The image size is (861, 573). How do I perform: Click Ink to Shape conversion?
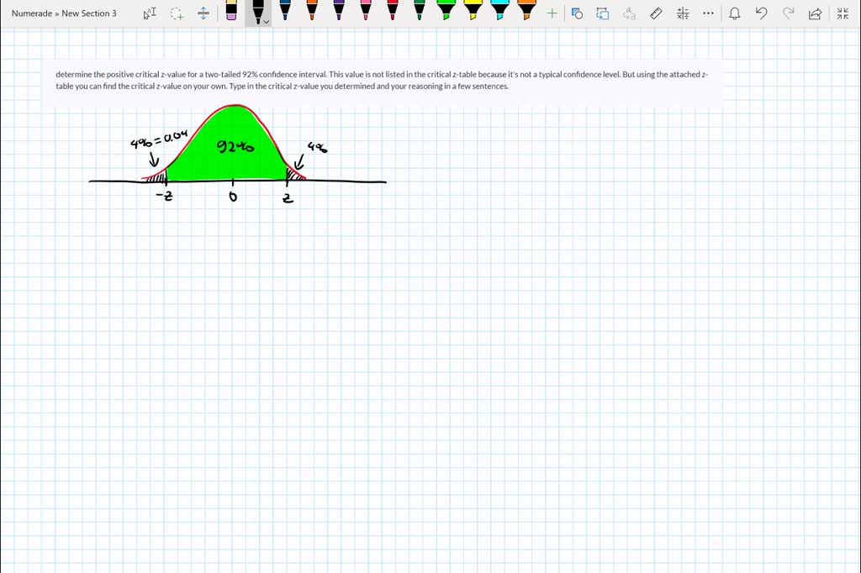(x=603, y=13)
